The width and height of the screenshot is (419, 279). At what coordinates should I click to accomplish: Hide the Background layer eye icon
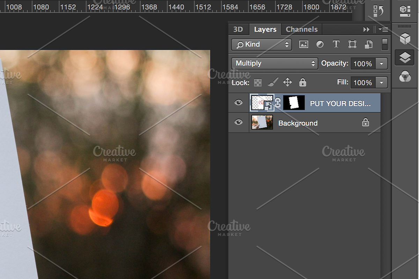click(238, 122)
